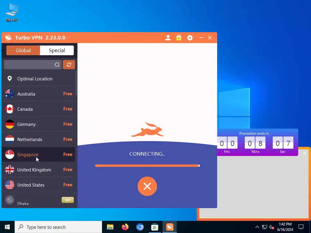Open Turbo VPN settings gear
The width and height of the screenshot is (311, 233).
click(x=190, y=38)
